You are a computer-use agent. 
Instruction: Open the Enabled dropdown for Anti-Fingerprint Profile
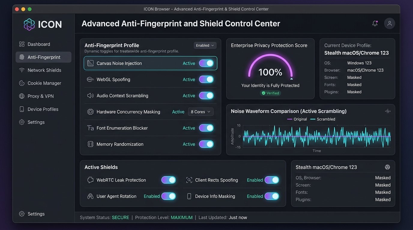[x=205, y=46]
